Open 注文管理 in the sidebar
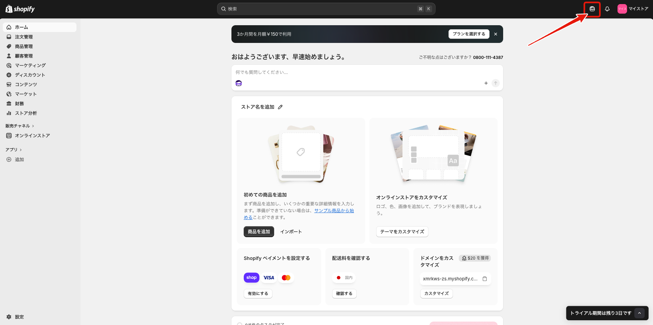The height and width of the screenshot is (325, 653). [24, 37]
